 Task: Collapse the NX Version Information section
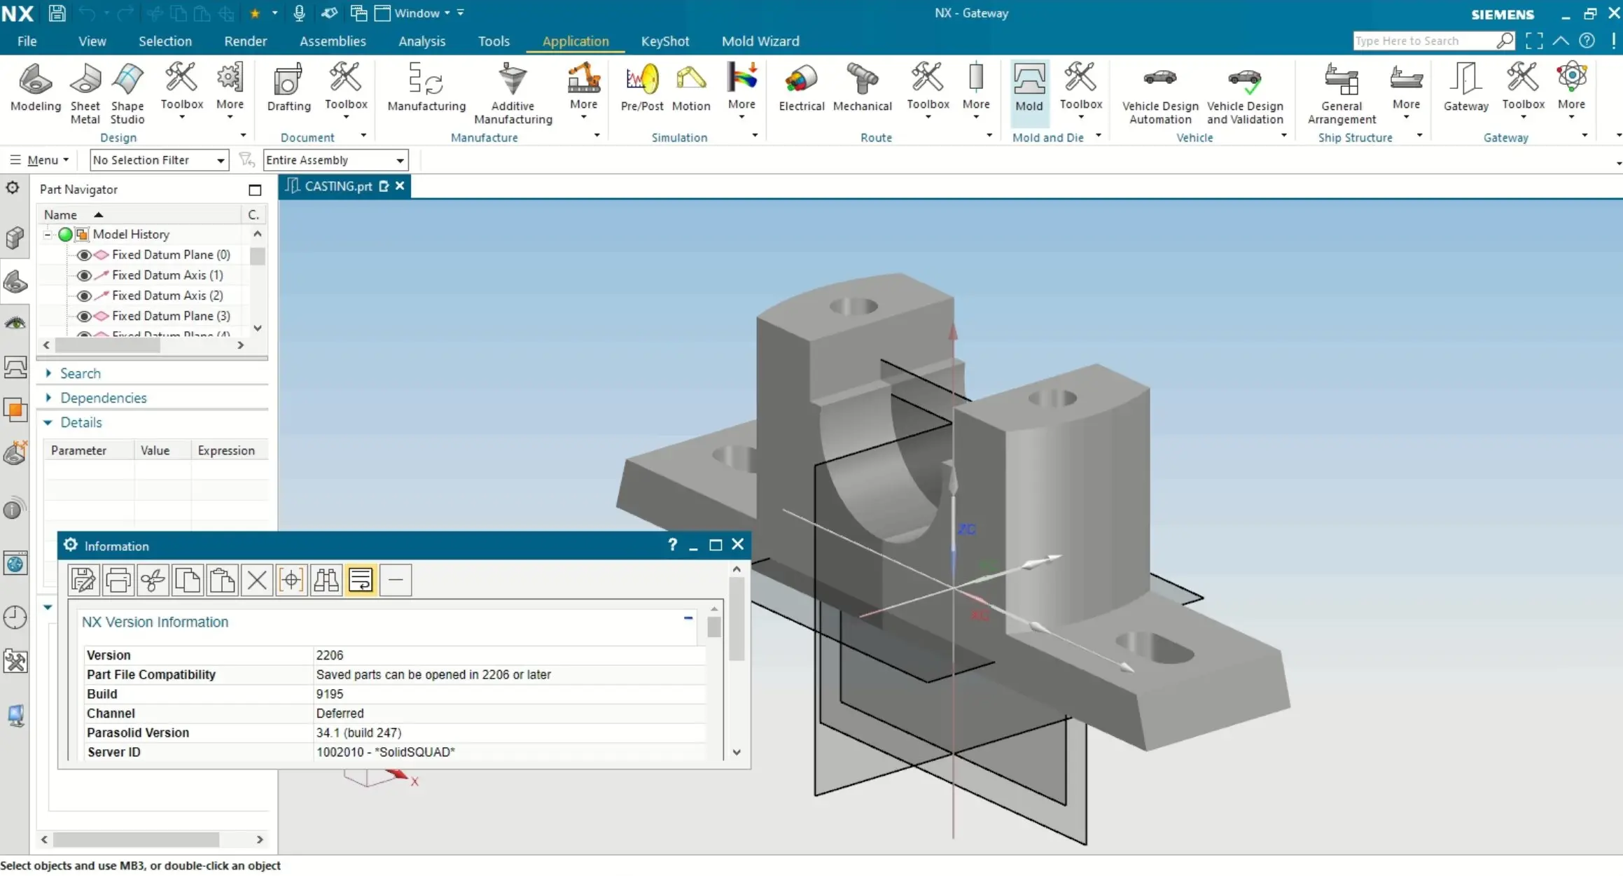click(688, 618)
